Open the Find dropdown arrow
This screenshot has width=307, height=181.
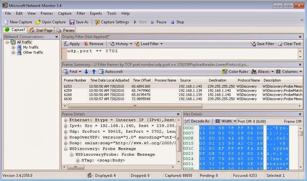click(80, 72)
